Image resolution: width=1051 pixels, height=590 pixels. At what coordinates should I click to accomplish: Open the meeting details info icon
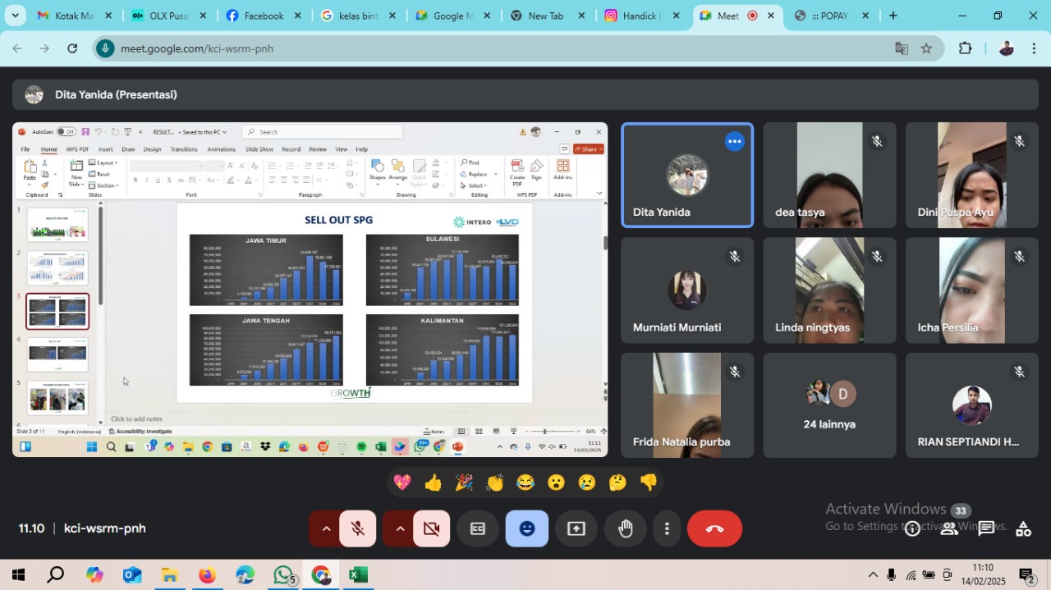tap(912, 528)
